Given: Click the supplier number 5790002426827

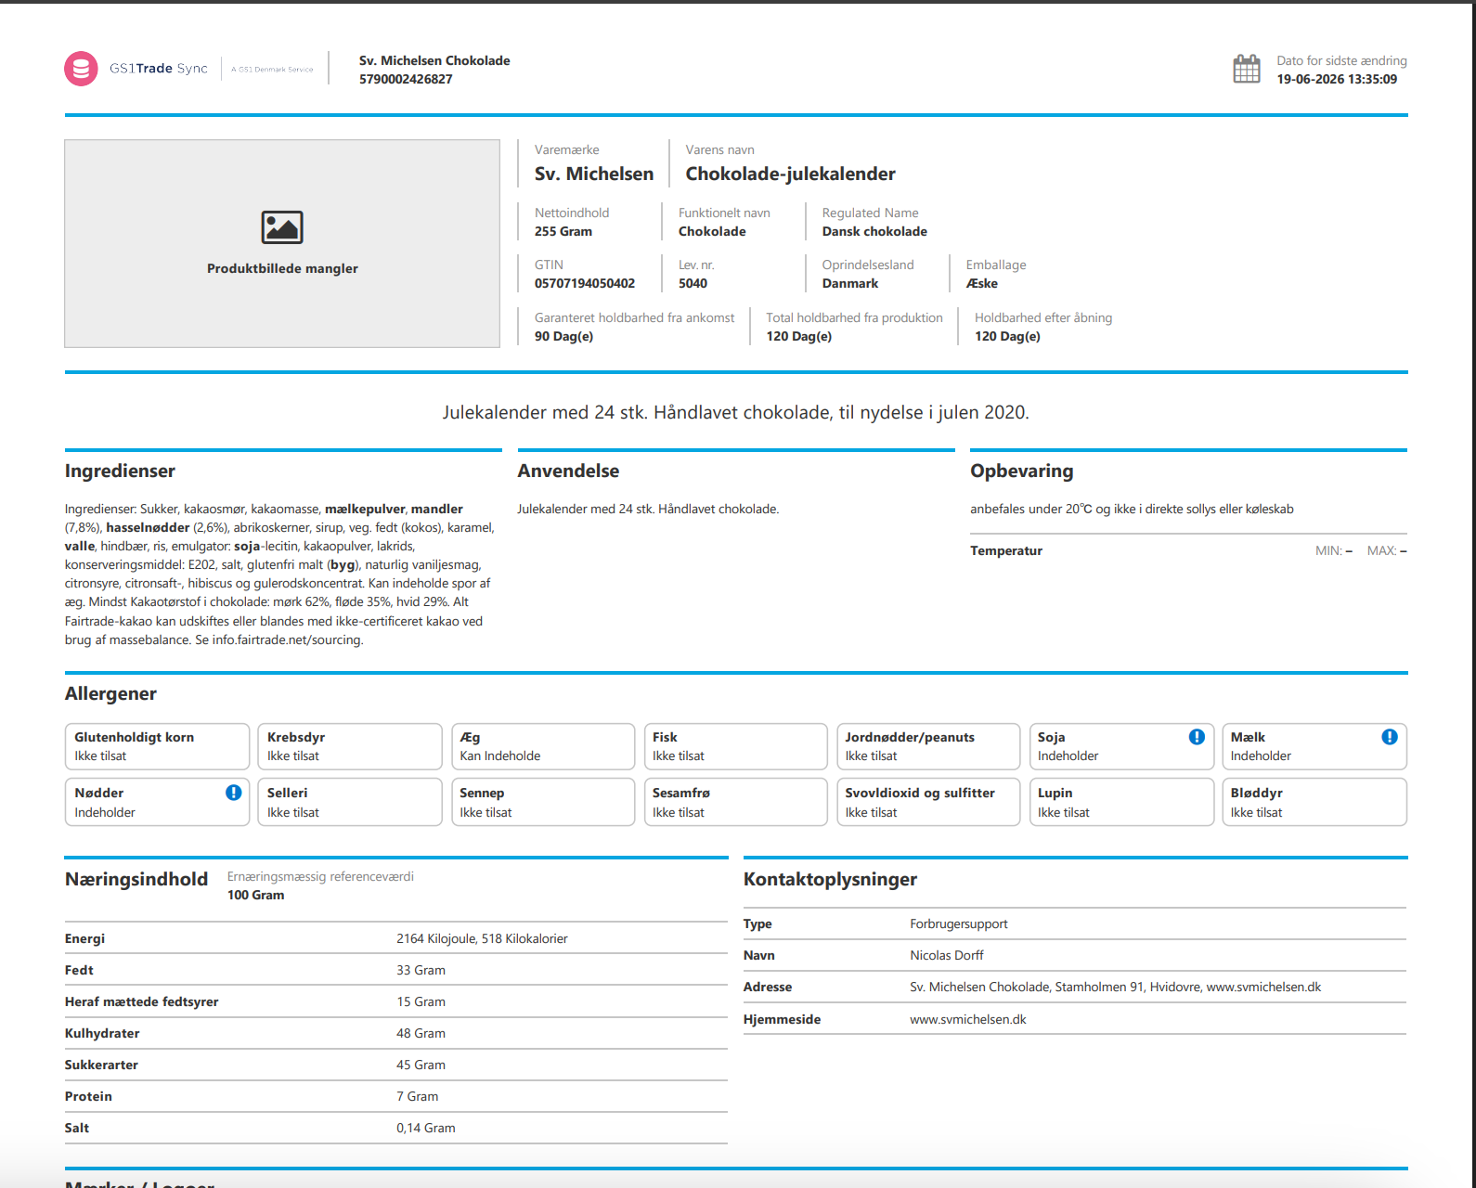Looking at the screenshot, I should pos(406,79).
